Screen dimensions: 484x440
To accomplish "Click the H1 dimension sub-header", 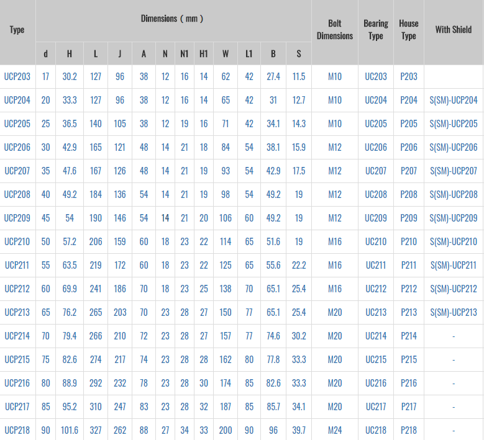I will tap(203, 54).
